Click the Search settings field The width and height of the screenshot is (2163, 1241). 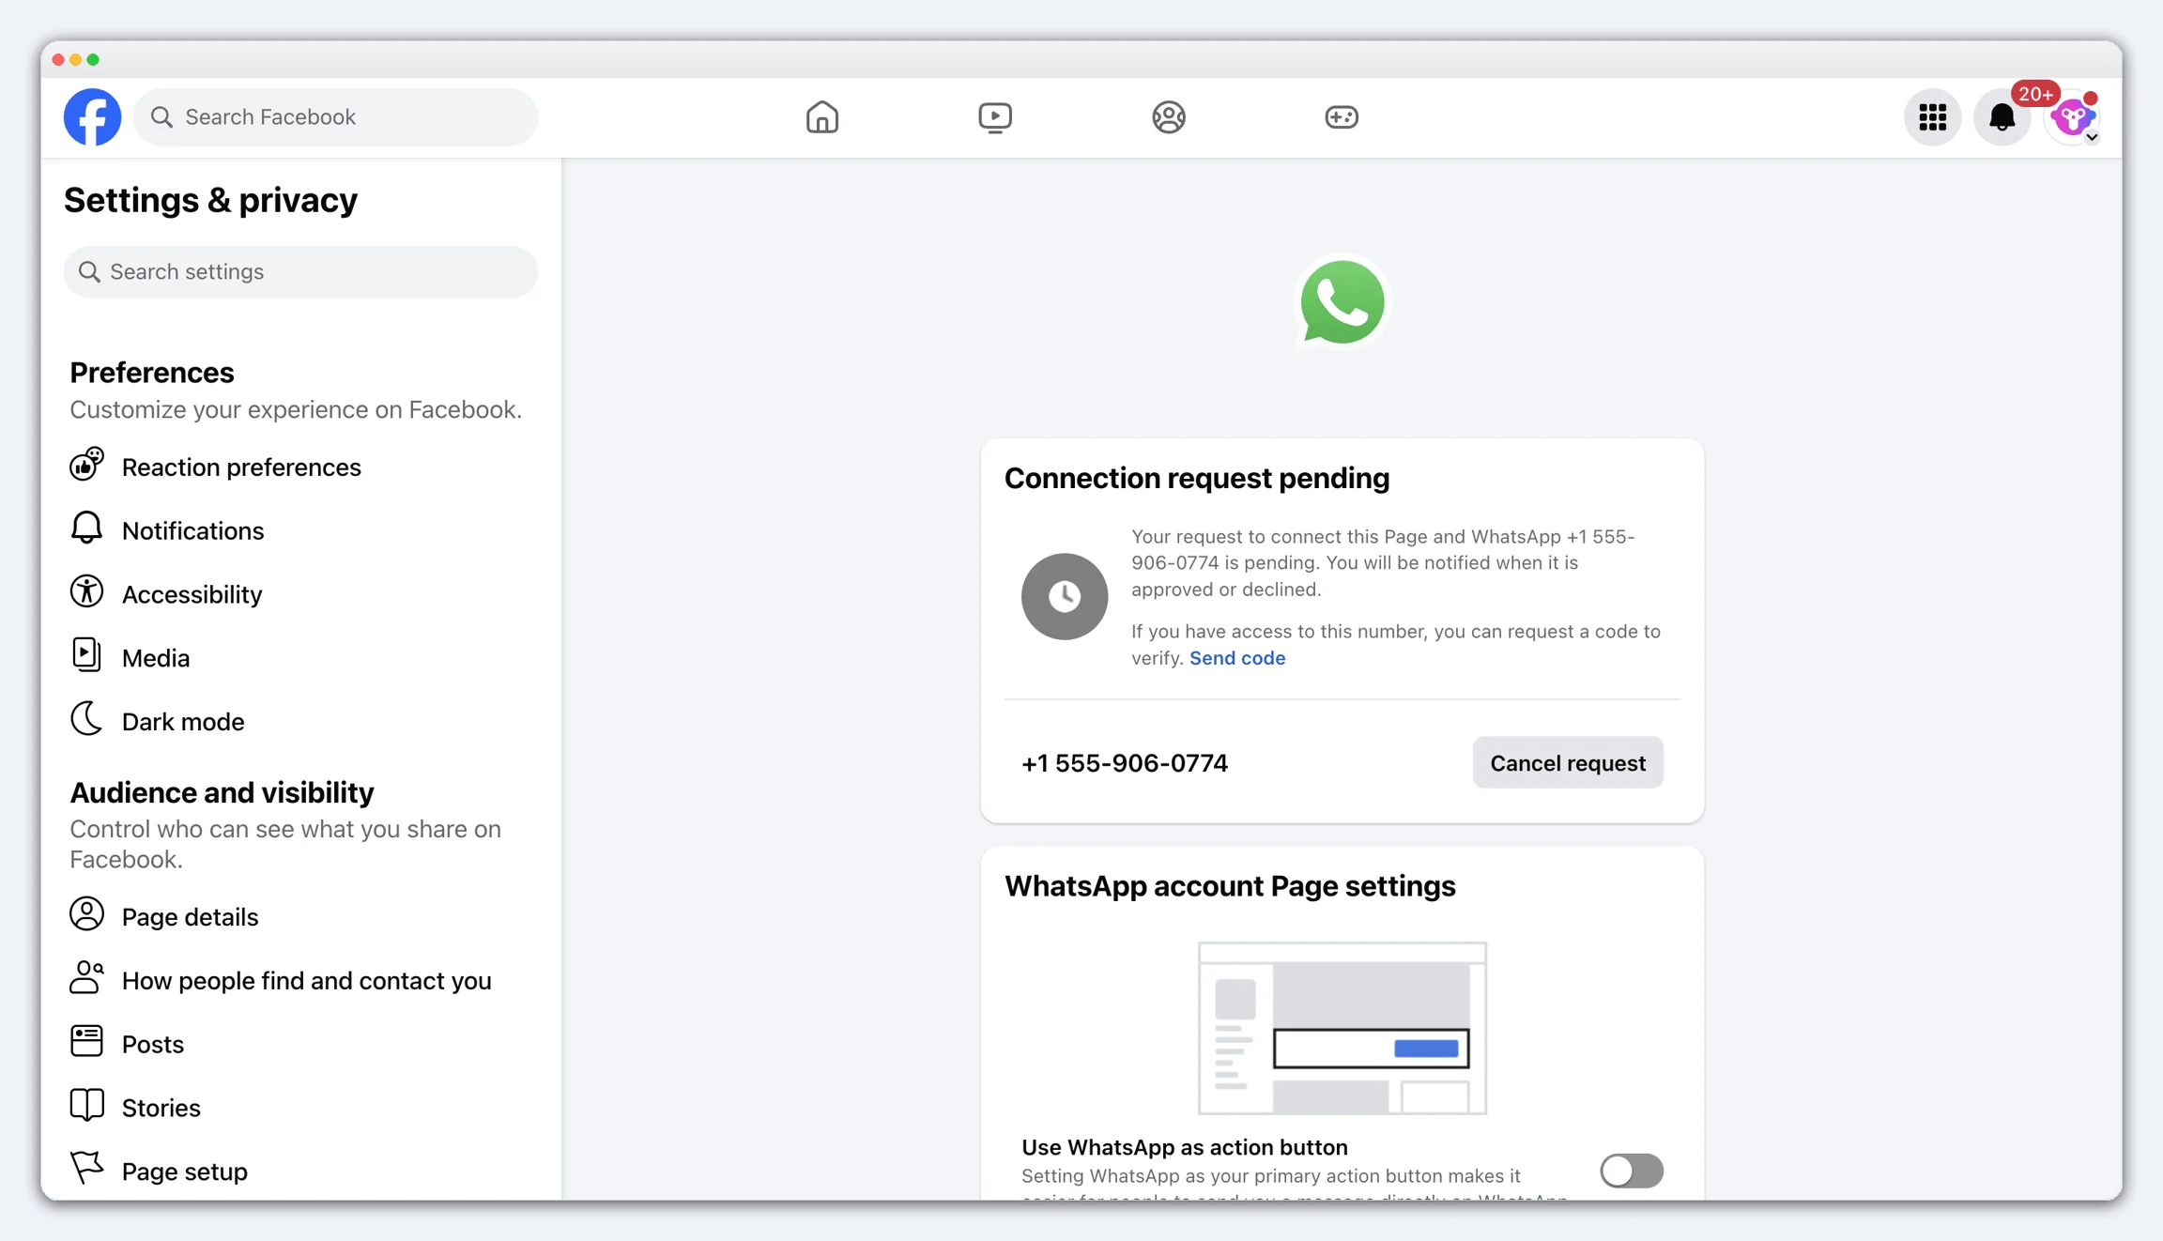(x=300, y=272)
